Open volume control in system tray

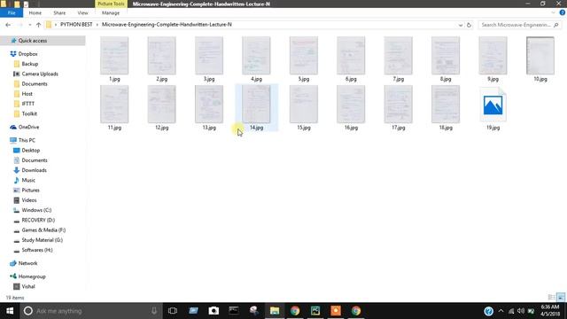pyautogui.click(x=521, y=311)
